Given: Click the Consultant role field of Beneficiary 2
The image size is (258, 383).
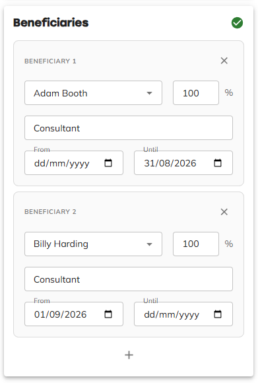Looking at the screenshot, I should [129, 279].
